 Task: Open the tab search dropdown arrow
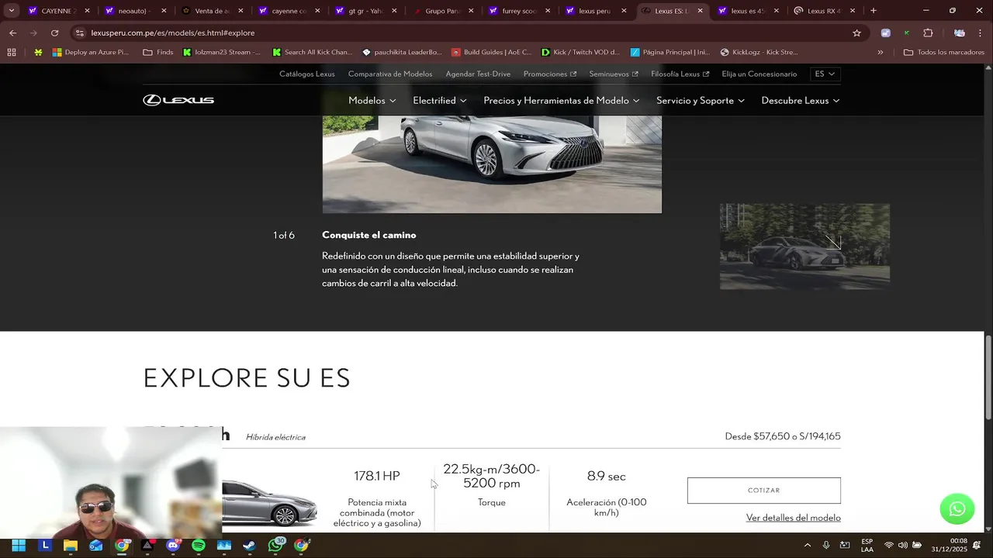(11, 11)
